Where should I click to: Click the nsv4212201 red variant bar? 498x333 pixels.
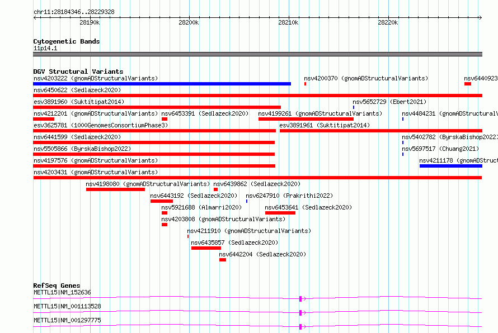pyautogui.click(x=44, y=119)
